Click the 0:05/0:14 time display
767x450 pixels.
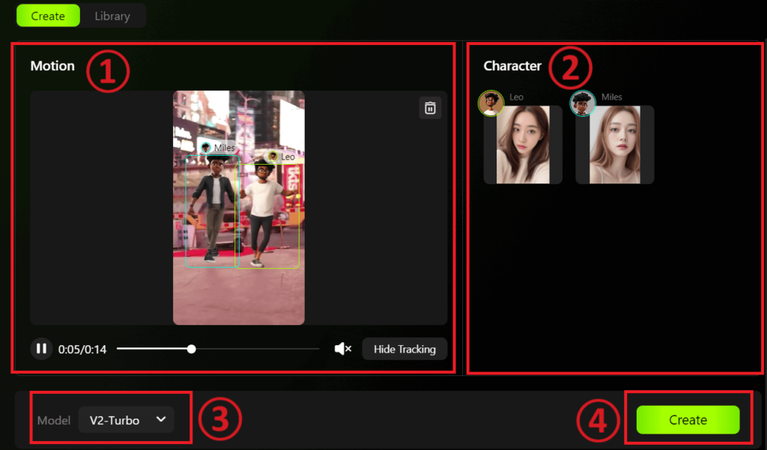point(82,349)
